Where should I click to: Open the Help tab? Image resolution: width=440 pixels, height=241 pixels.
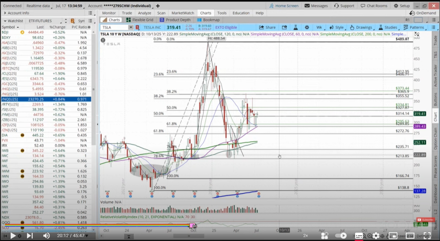coord(260,13)
